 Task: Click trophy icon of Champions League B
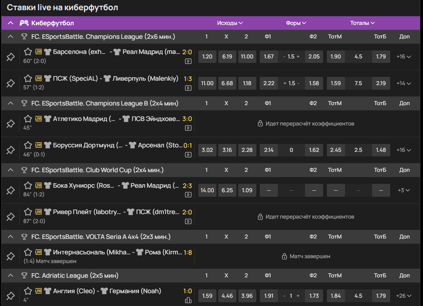pos(24,103)
